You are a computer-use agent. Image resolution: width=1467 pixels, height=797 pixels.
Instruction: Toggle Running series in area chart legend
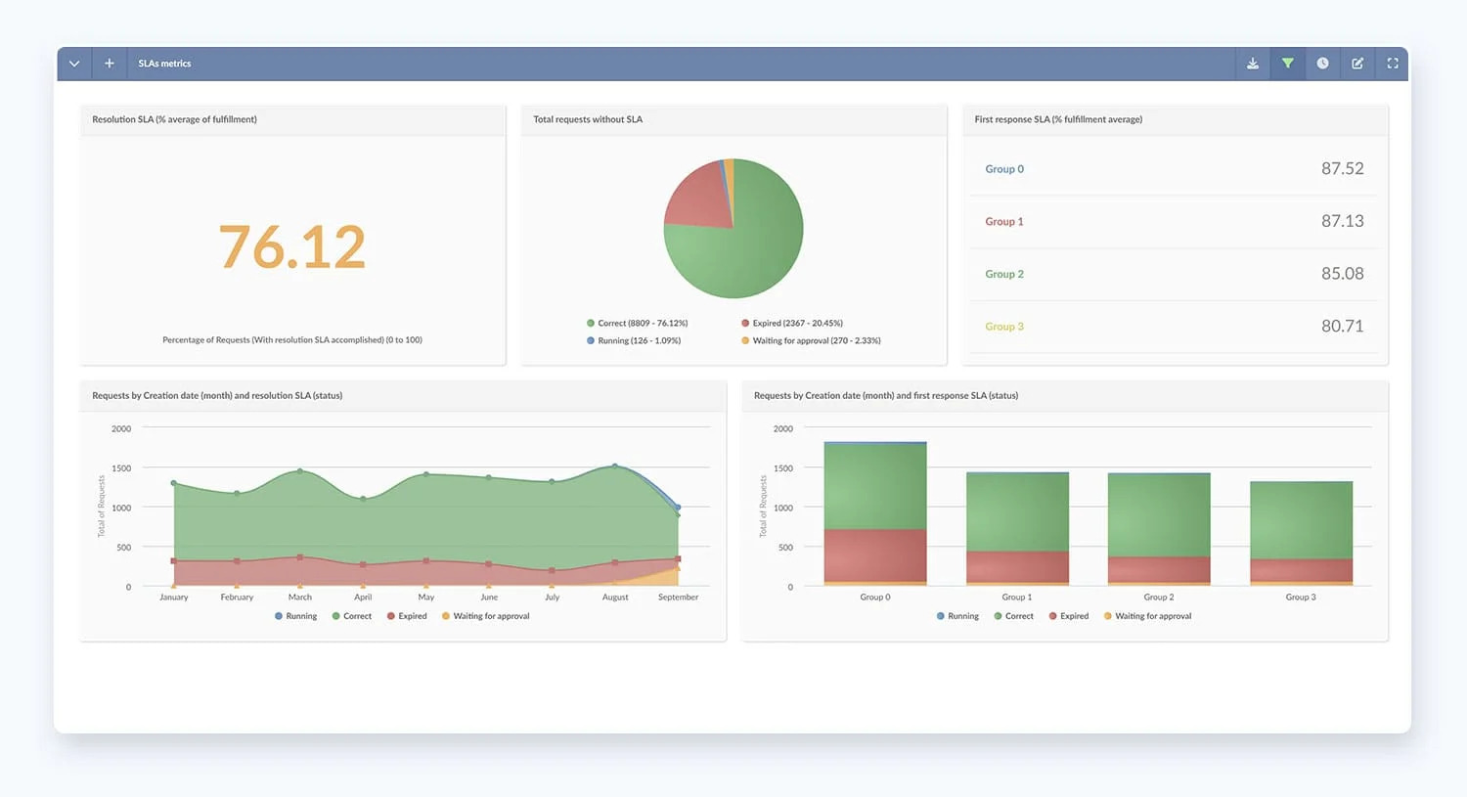click(295, 616)
